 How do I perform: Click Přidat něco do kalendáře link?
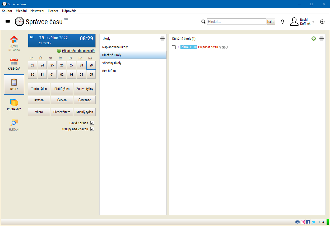coord(79,51)
